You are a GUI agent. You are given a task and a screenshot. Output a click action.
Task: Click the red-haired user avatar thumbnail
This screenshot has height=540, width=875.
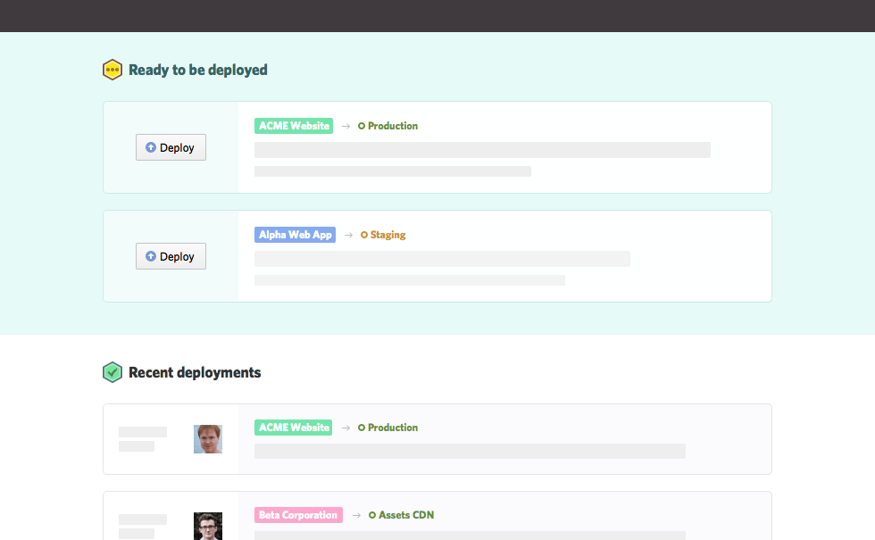[x=207, y=438]
